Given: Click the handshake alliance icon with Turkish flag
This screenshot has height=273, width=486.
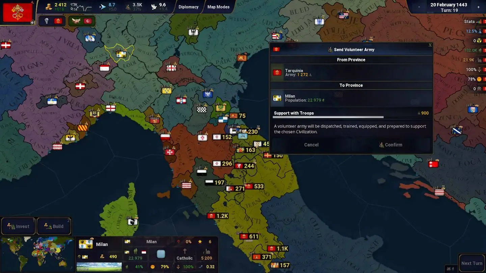Looking at the screenshot, I should point(82,21).
